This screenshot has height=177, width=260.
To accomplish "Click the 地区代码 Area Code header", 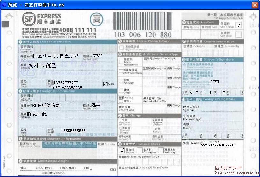I will click(x=200, y=22).
